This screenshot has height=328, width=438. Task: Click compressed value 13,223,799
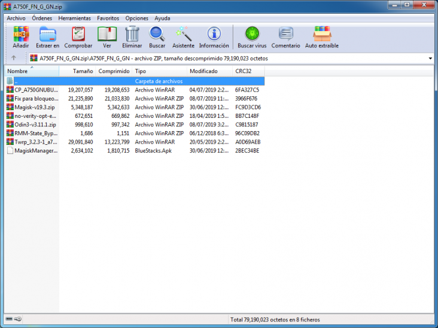(x=117, y=142)
